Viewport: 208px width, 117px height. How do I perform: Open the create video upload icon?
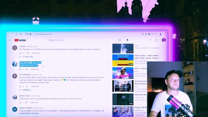click(150, 40)
